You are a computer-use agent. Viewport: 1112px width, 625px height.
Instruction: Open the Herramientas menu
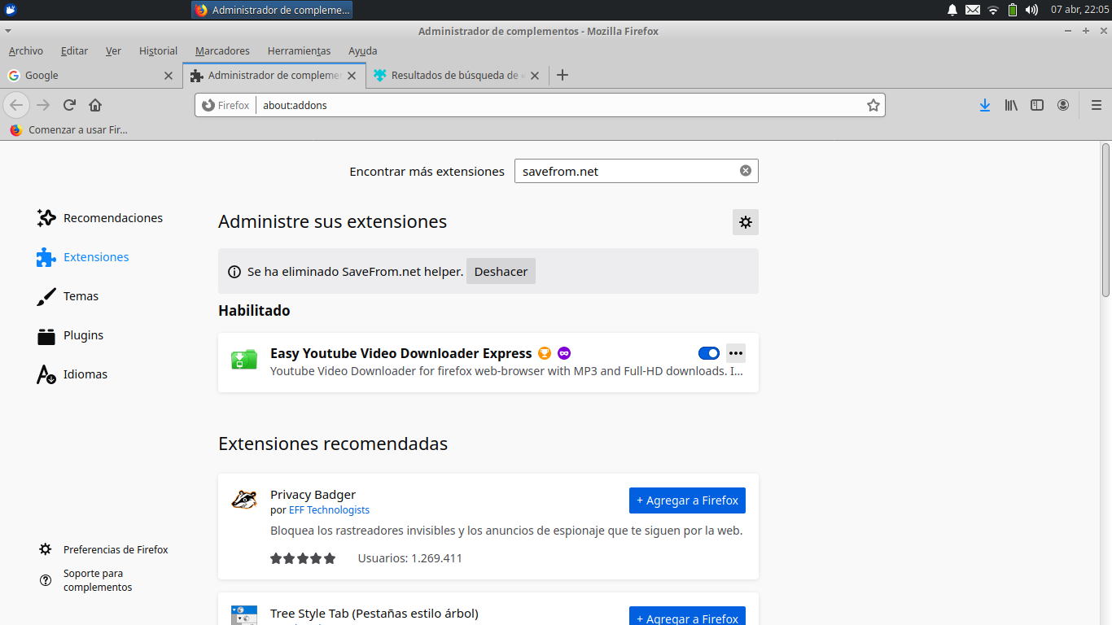pos(299,50)
